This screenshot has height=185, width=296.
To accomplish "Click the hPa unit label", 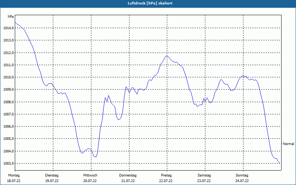I will (x=11, y=17).
